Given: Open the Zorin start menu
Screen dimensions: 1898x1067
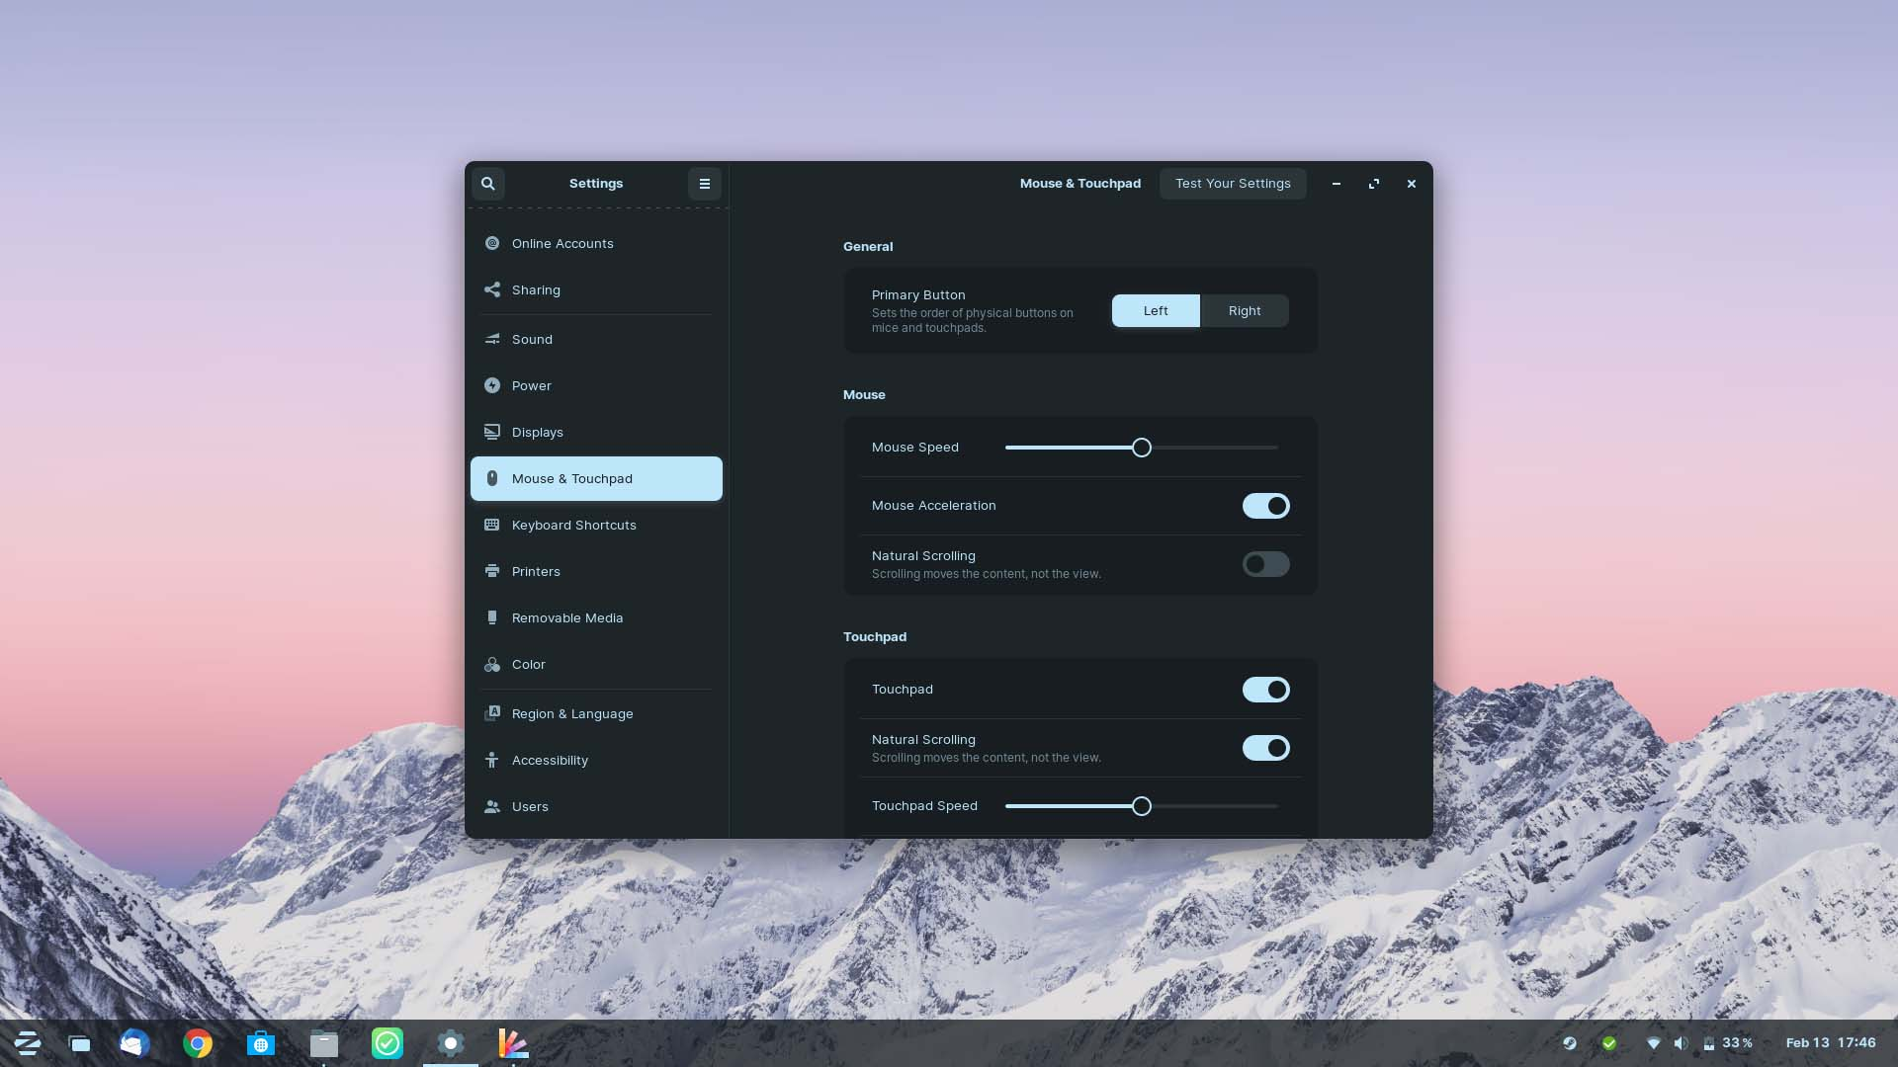Looking at the screenshot, I should pyautogui.click(x=27, y=1043).
